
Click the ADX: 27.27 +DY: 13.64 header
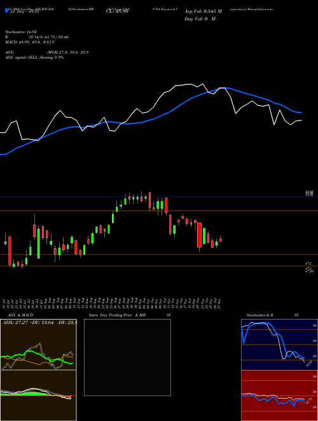(39, 322)
